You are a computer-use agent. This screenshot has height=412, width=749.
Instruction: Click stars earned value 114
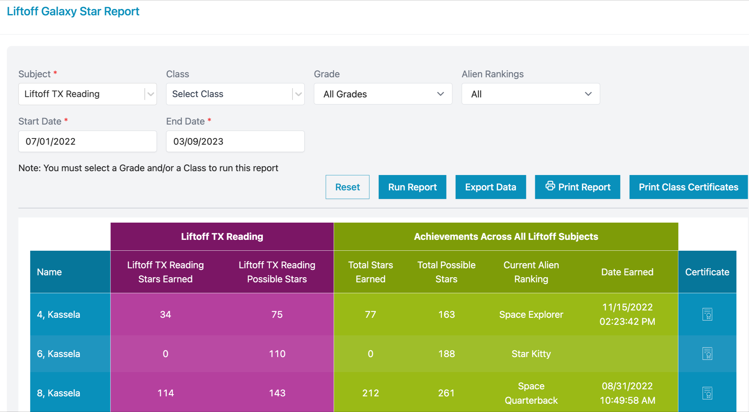(x=165, y=393)
